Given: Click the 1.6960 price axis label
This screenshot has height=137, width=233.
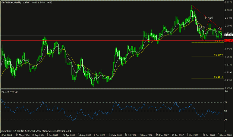Looking at the screenshot, I should pyautogui.click(x=229, y=88).
